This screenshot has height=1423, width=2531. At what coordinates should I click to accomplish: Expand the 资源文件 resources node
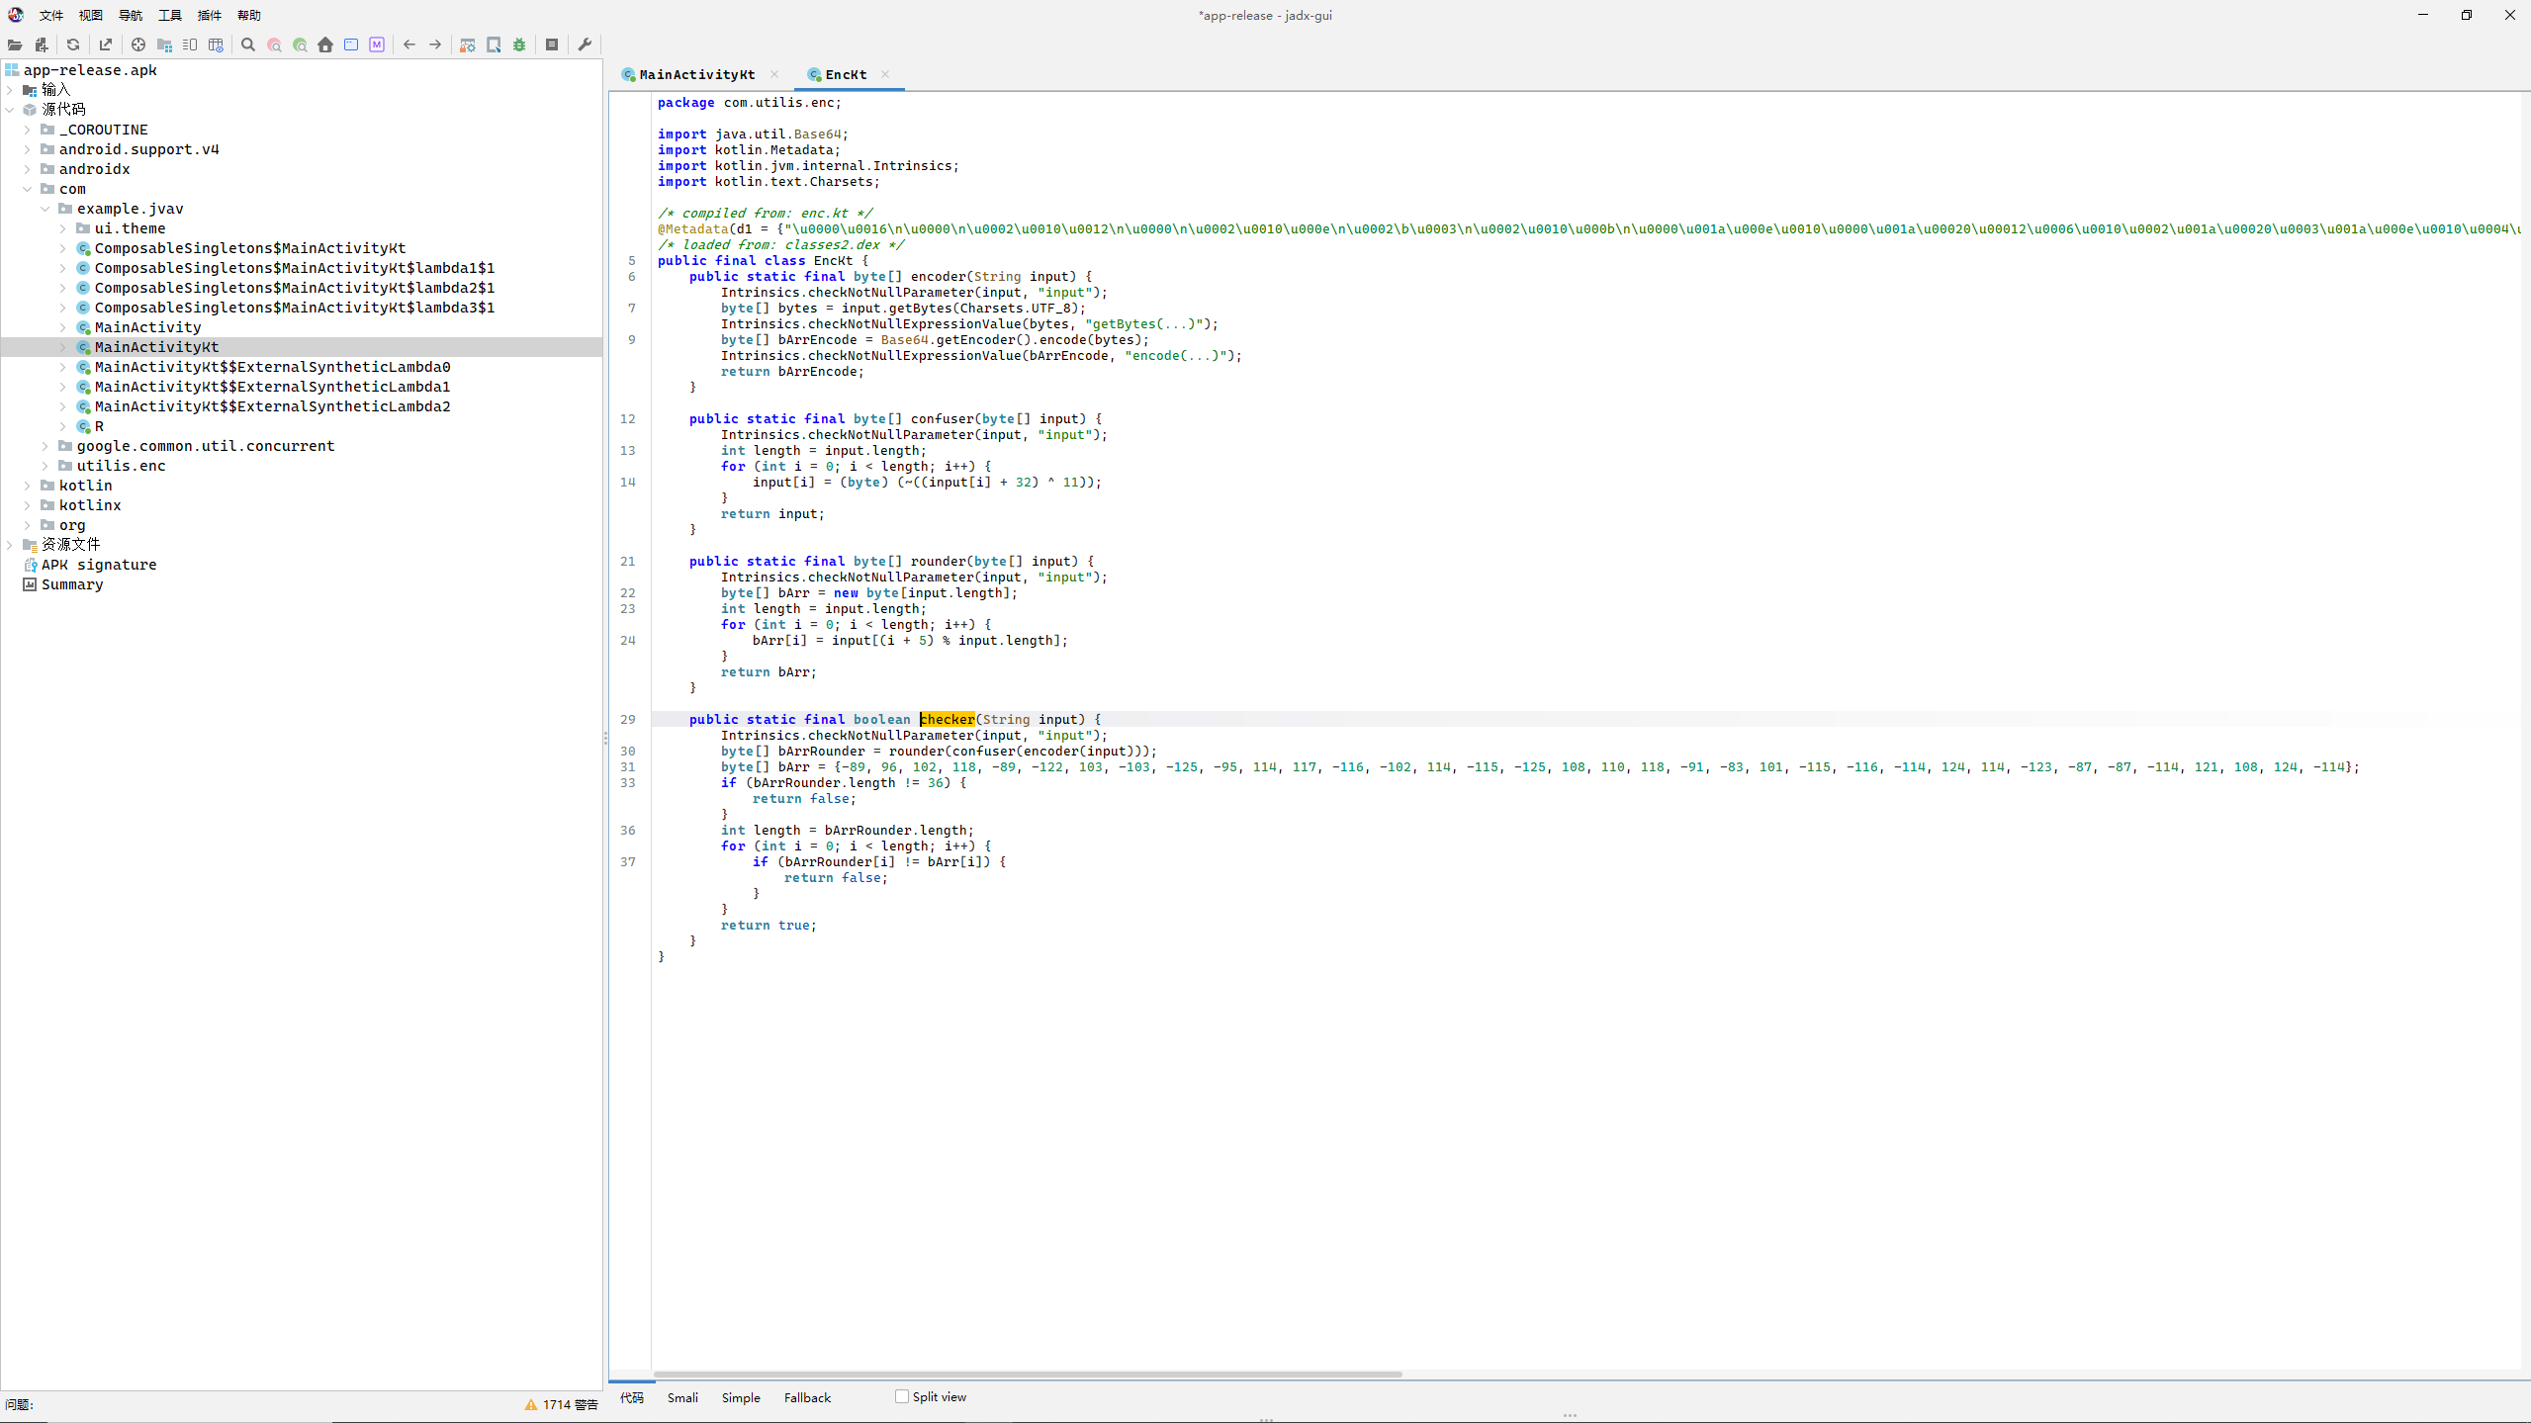point(10,545)
